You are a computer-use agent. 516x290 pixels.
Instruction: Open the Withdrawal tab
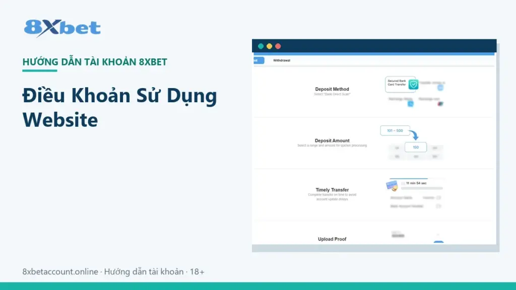tap(282, 60)
